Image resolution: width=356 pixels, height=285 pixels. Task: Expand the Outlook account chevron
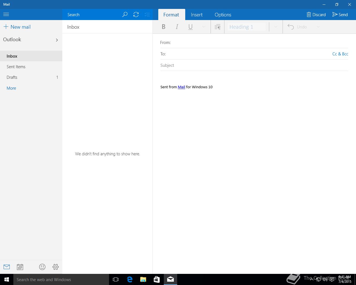tap(57, 40)
